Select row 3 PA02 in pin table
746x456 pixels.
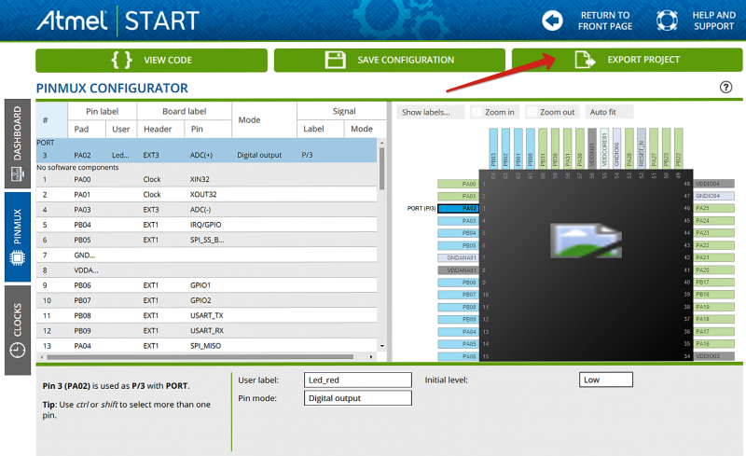[206, 155]
